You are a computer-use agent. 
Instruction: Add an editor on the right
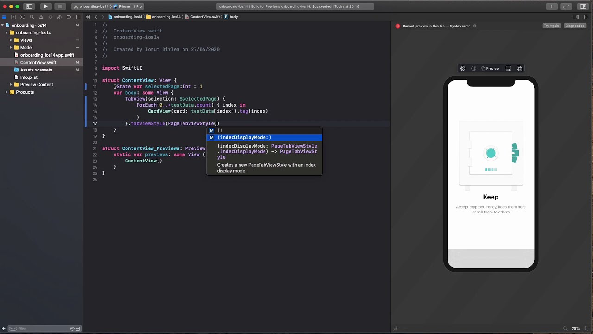click(x=585, y=17)
